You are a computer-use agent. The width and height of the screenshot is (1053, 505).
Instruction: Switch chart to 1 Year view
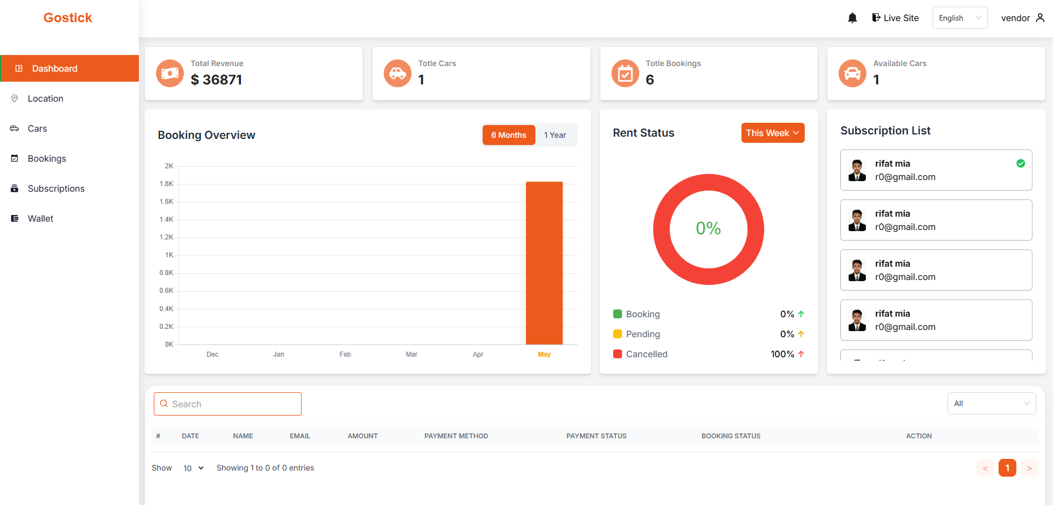[x=555, y=135]
